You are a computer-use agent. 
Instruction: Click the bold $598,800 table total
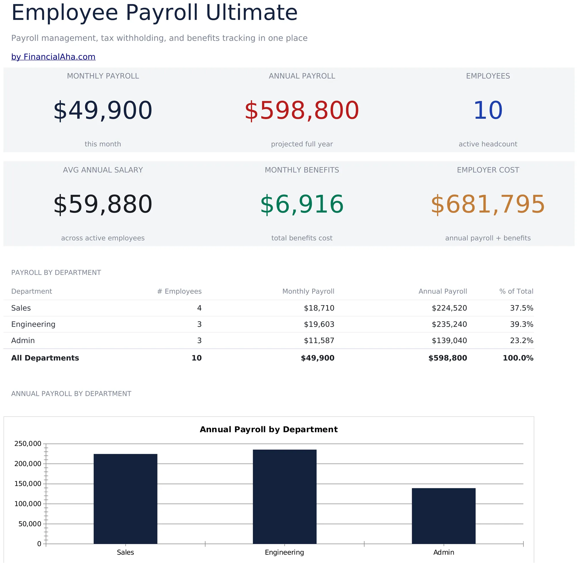[448, 358]
